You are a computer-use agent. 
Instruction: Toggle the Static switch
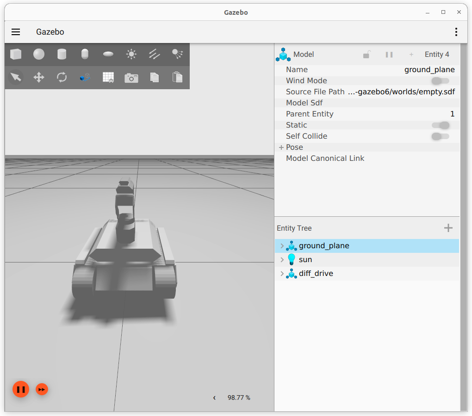(440, 125)
